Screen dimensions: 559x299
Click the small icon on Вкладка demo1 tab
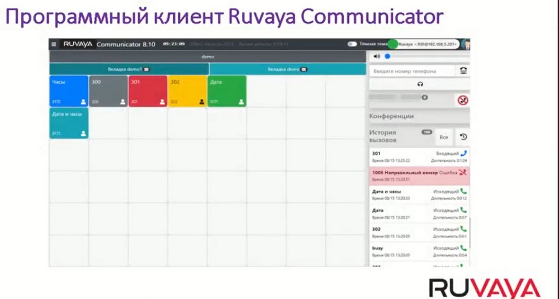[x=146, y=69]
